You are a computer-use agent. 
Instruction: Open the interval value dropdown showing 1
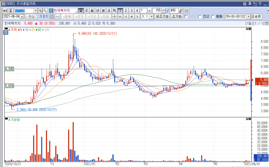[x=150, y=11]
